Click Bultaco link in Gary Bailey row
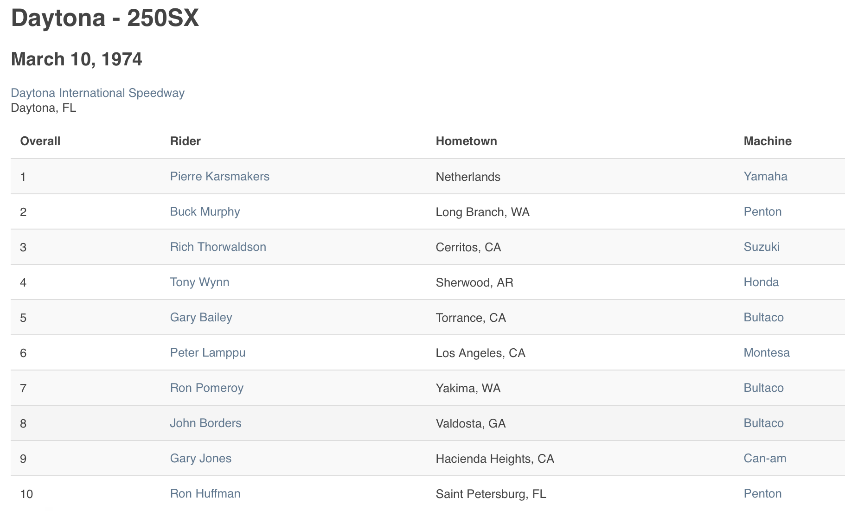The height and width of the screenshot is (511, 845). point(763,317)
